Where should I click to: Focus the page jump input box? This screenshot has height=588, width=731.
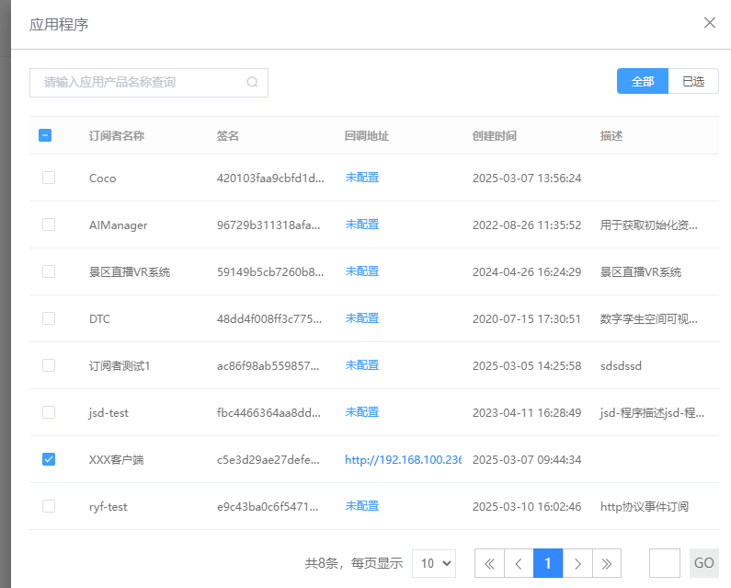[664, 563]
